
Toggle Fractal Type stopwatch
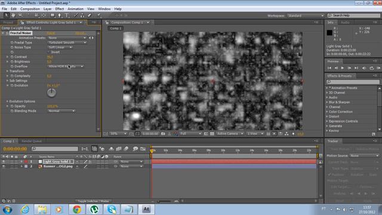[x=12, y=42]
